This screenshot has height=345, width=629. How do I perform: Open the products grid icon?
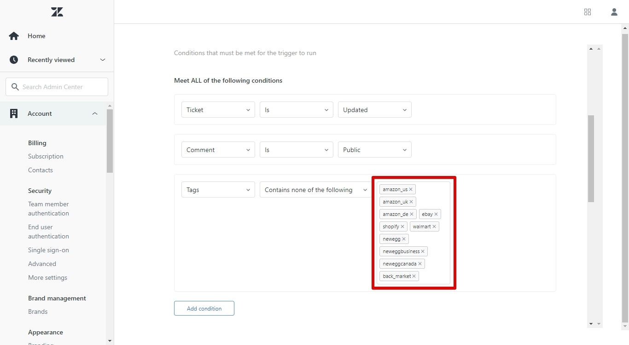click(588, 12)
